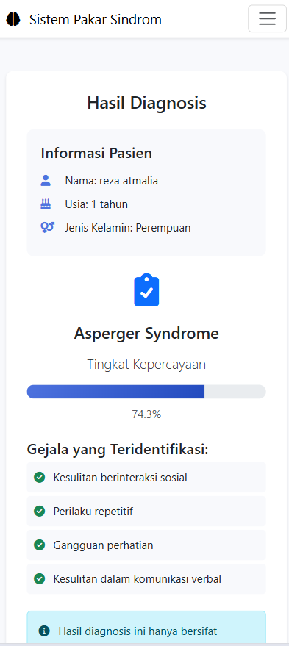This screenshot has width=289, height=646.
Task: Click the person icon beside Nama
Action: pyautogui.click(x=46, y=181)
